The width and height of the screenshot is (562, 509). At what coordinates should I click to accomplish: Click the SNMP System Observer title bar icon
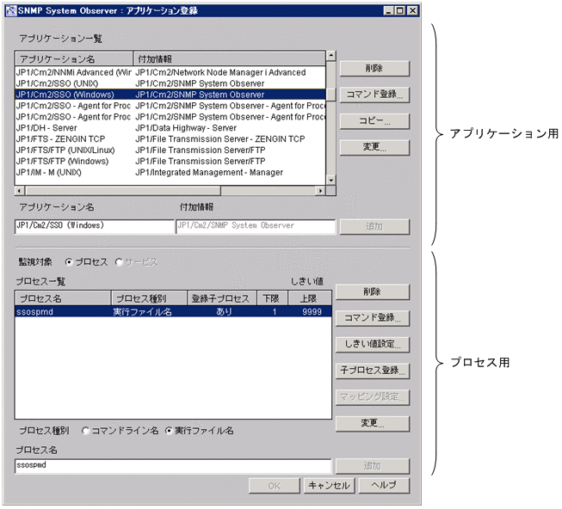click(x=11, y=10)
